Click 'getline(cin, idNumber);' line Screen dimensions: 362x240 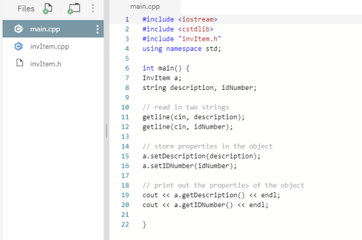[x=187, y=127]
